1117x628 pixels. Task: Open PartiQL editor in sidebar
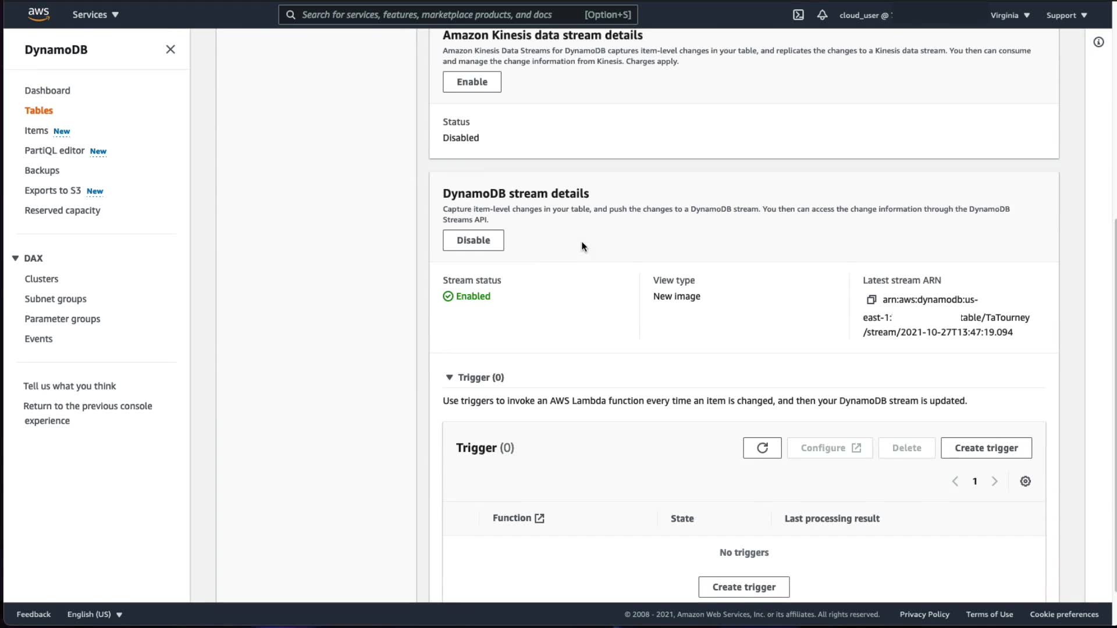tap(55, 151)
